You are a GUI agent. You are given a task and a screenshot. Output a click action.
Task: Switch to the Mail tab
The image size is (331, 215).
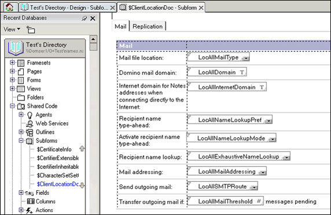tap(120, 27)
